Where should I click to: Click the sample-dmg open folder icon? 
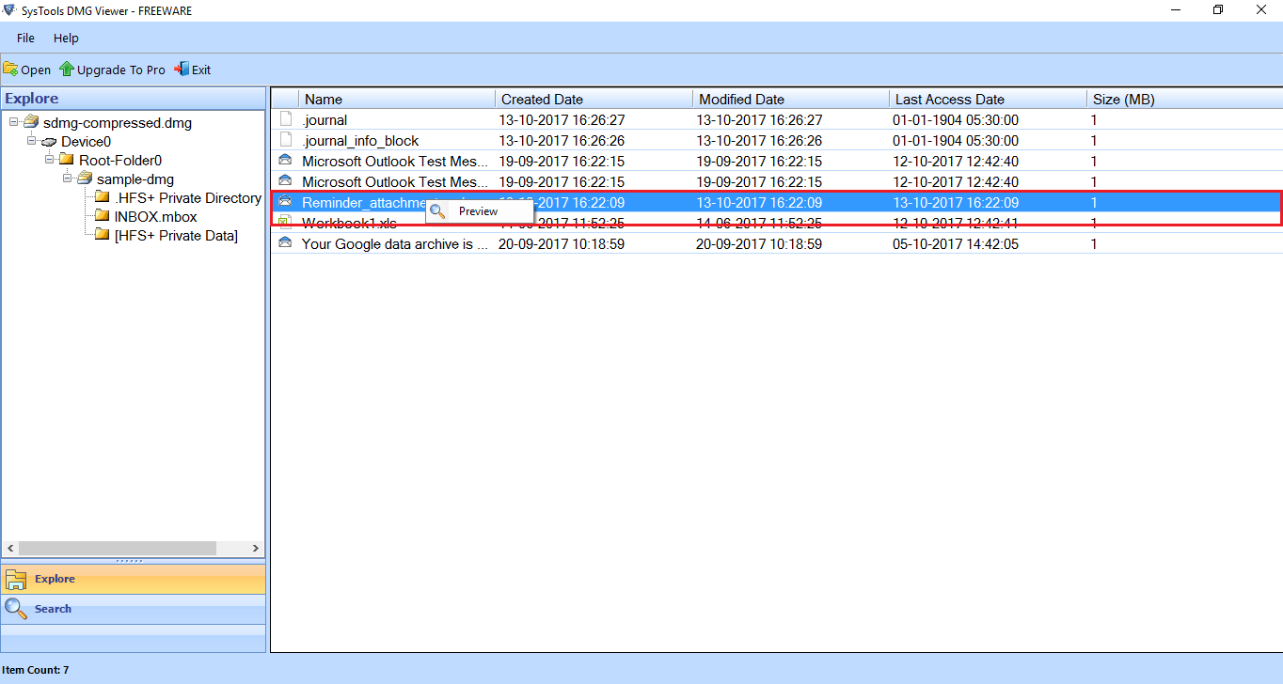84,179
